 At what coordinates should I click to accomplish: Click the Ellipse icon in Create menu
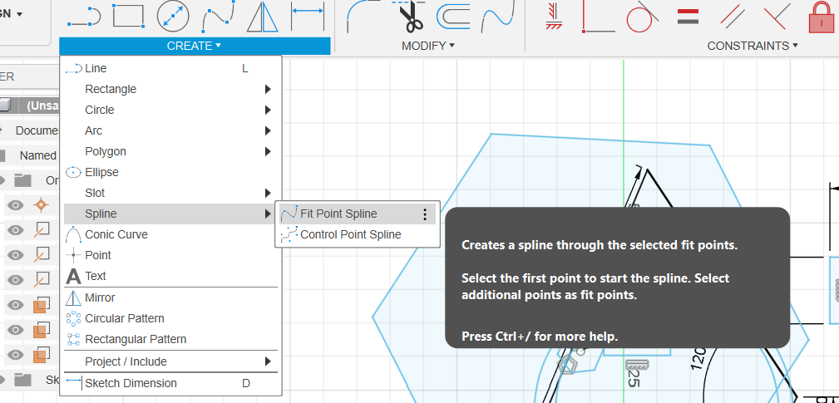click(73, 172)
